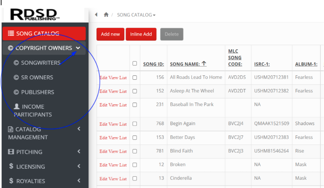Expand the Royalties section arrow
This screenshot has width=324, height=188.
click(x=79, y=180)
